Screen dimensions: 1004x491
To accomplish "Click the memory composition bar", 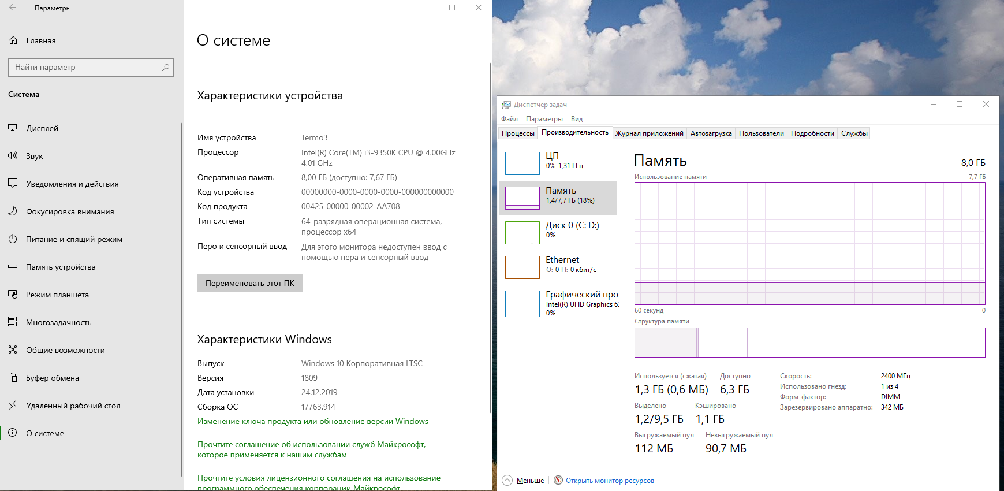I will pos(809,343).
